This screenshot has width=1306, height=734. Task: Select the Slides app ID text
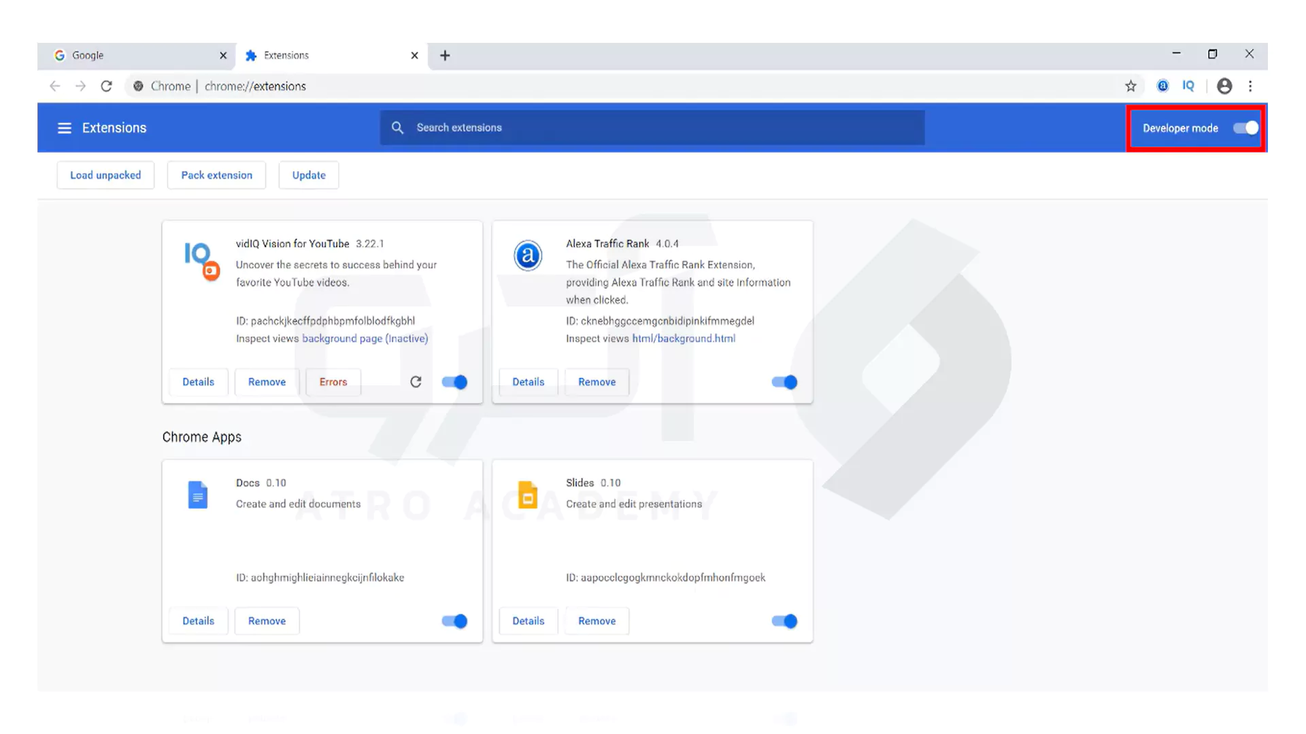665,578
